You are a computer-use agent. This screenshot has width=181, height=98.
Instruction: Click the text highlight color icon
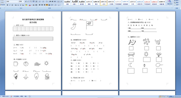pos(26,5)
